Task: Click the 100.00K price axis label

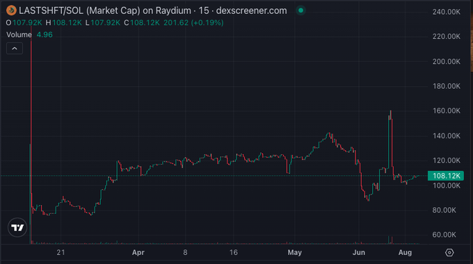Action: click(446, 185)
